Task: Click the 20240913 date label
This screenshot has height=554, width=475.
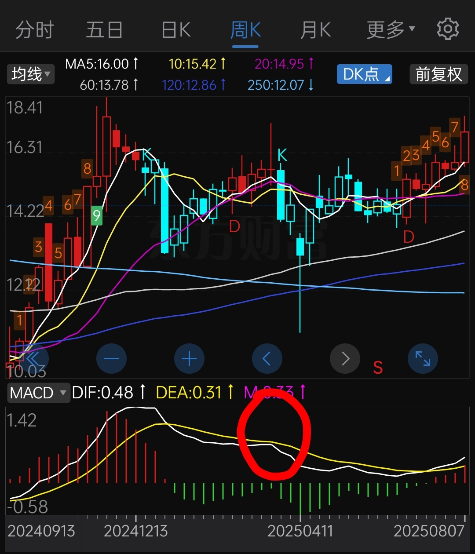Action: pyautogui.click(x=41, y=531)
